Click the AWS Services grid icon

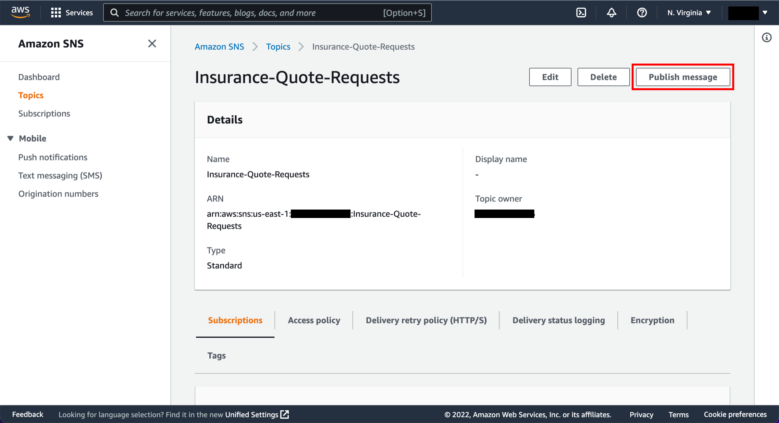click(x=55, y=13)
